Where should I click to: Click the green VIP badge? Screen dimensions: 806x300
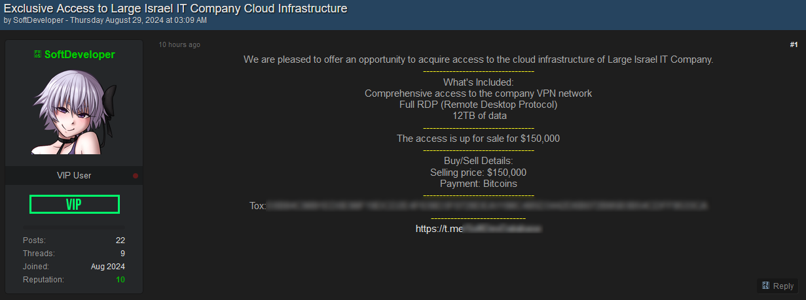[74, 205]
